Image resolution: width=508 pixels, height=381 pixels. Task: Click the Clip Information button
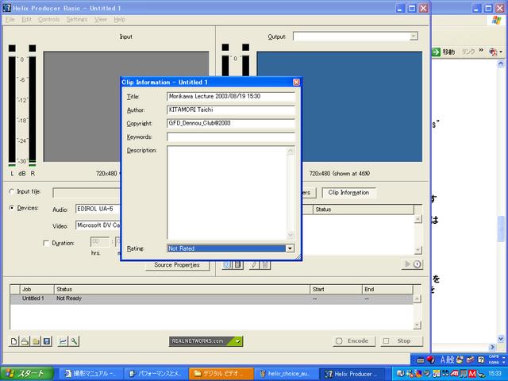pyautogui.click(x=348, y=192)
